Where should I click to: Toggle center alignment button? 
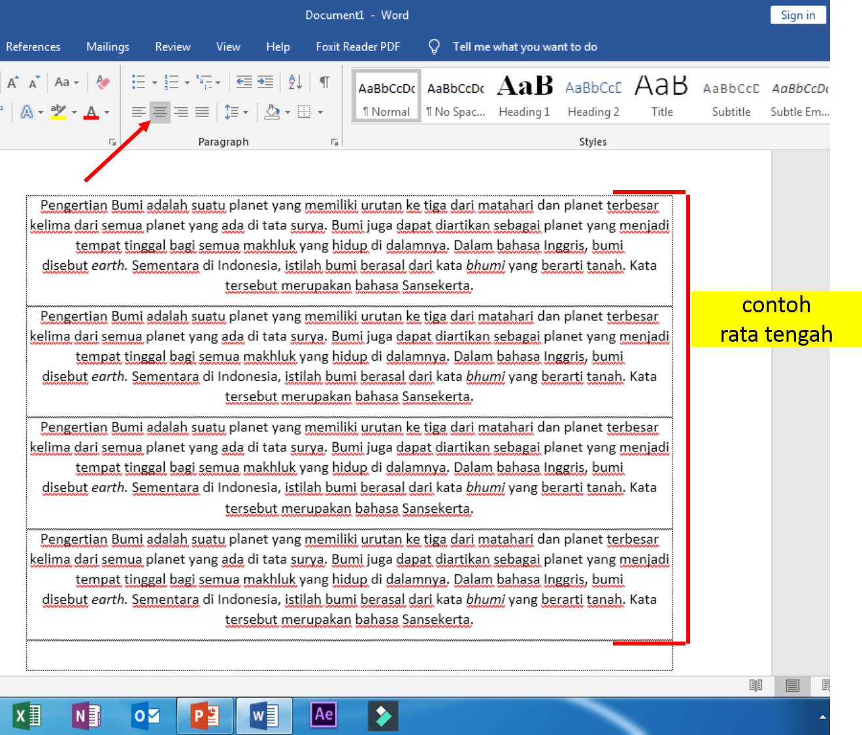(160, 112)
